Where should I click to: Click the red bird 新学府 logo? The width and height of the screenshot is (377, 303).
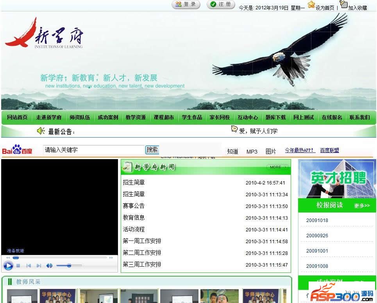44,33
